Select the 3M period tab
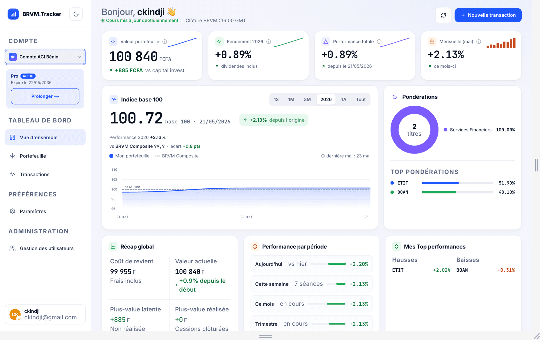Image resolution: width=540 pixels, height=340 pixels. pyautogui.click(x=307, y=100)
